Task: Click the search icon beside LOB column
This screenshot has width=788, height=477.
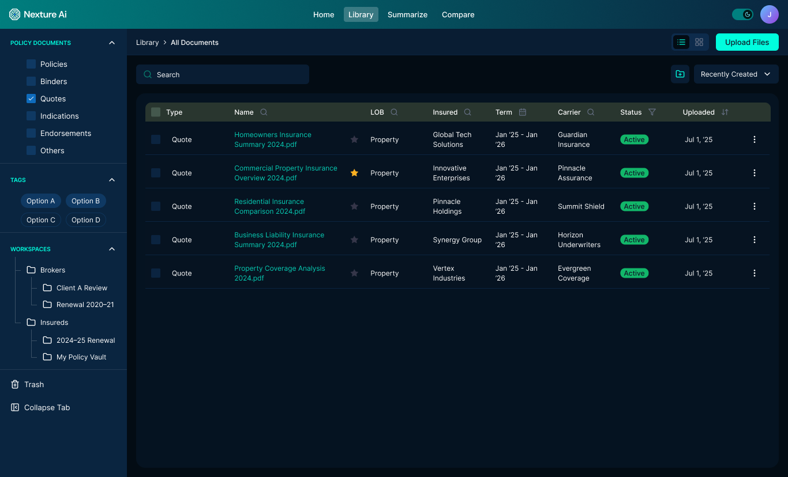Action: click(394, 112)
